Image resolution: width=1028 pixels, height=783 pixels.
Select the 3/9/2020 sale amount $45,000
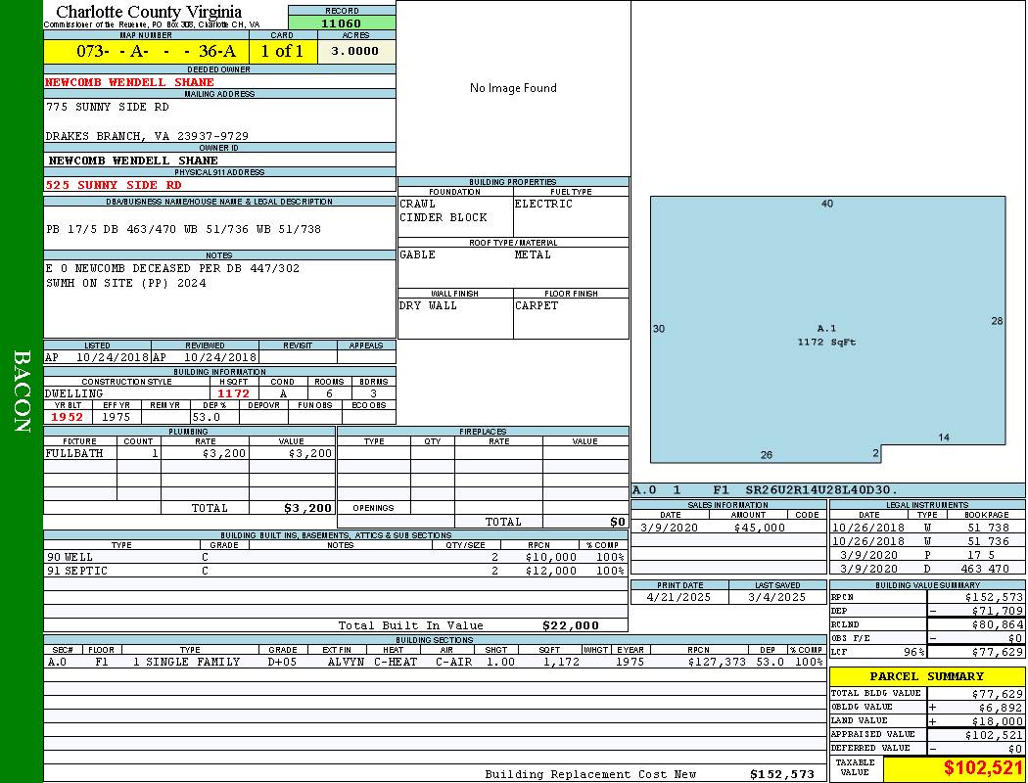(759, 528)
